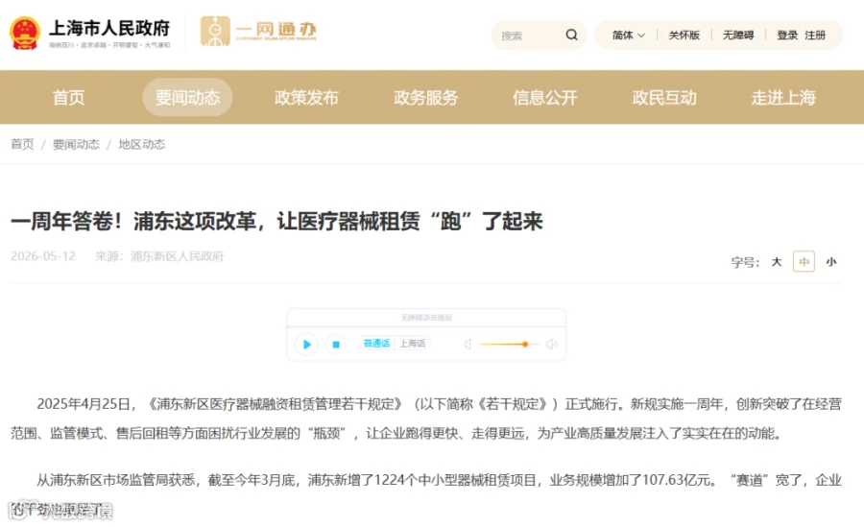Open the 政务服务 navigation tab
This screenshot has height=527, width=864.
[x=426, y=98]
